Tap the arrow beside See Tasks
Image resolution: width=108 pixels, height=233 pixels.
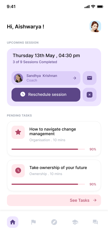click(x=95, y=200)
